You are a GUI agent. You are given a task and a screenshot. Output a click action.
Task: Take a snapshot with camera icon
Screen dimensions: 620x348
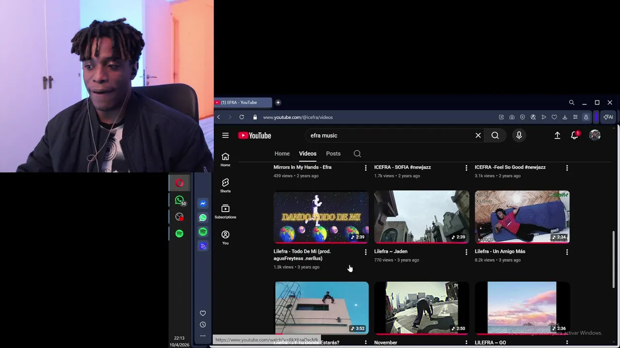point(512,117)
